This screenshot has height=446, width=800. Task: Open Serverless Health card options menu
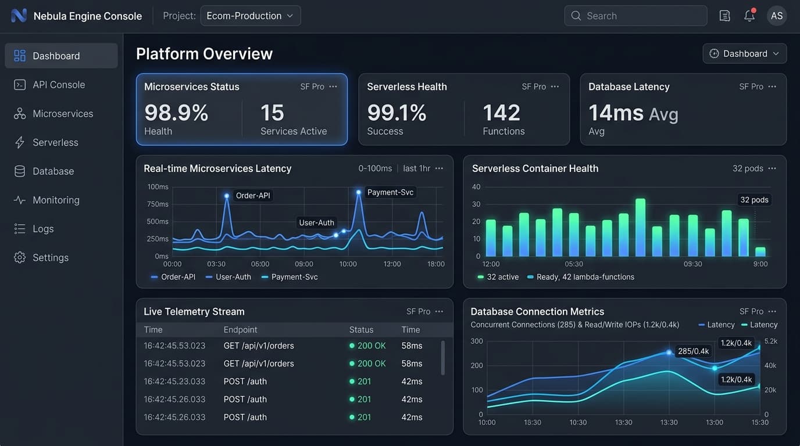[x=555, y=87]
